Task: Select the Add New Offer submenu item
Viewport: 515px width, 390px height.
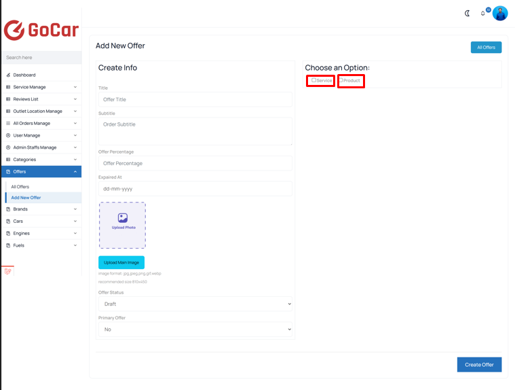Action: (x=43, y=198)
